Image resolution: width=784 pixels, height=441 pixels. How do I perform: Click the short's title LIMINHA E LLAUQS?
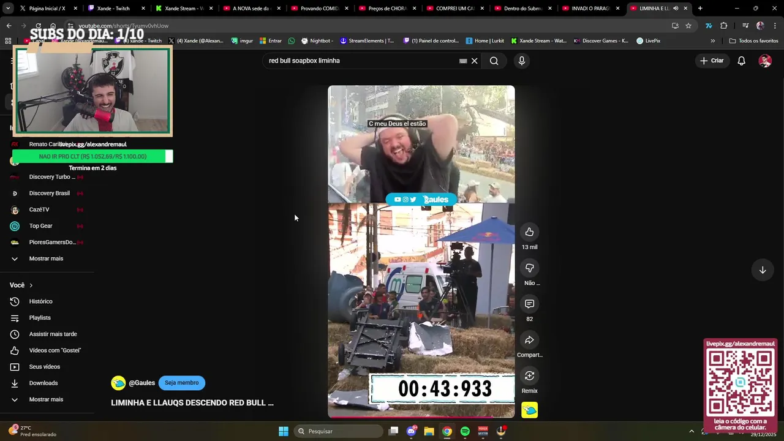tap(192, 403)
